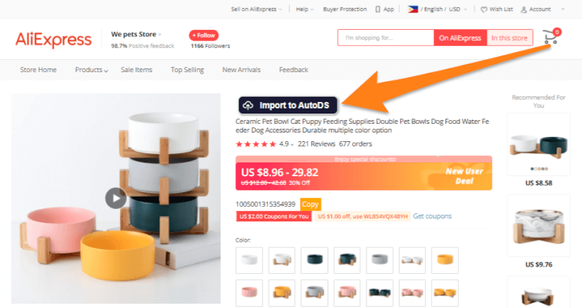Select gray bowl color option
This screenshot has height=308, width=582.
(x=380, y=260)
